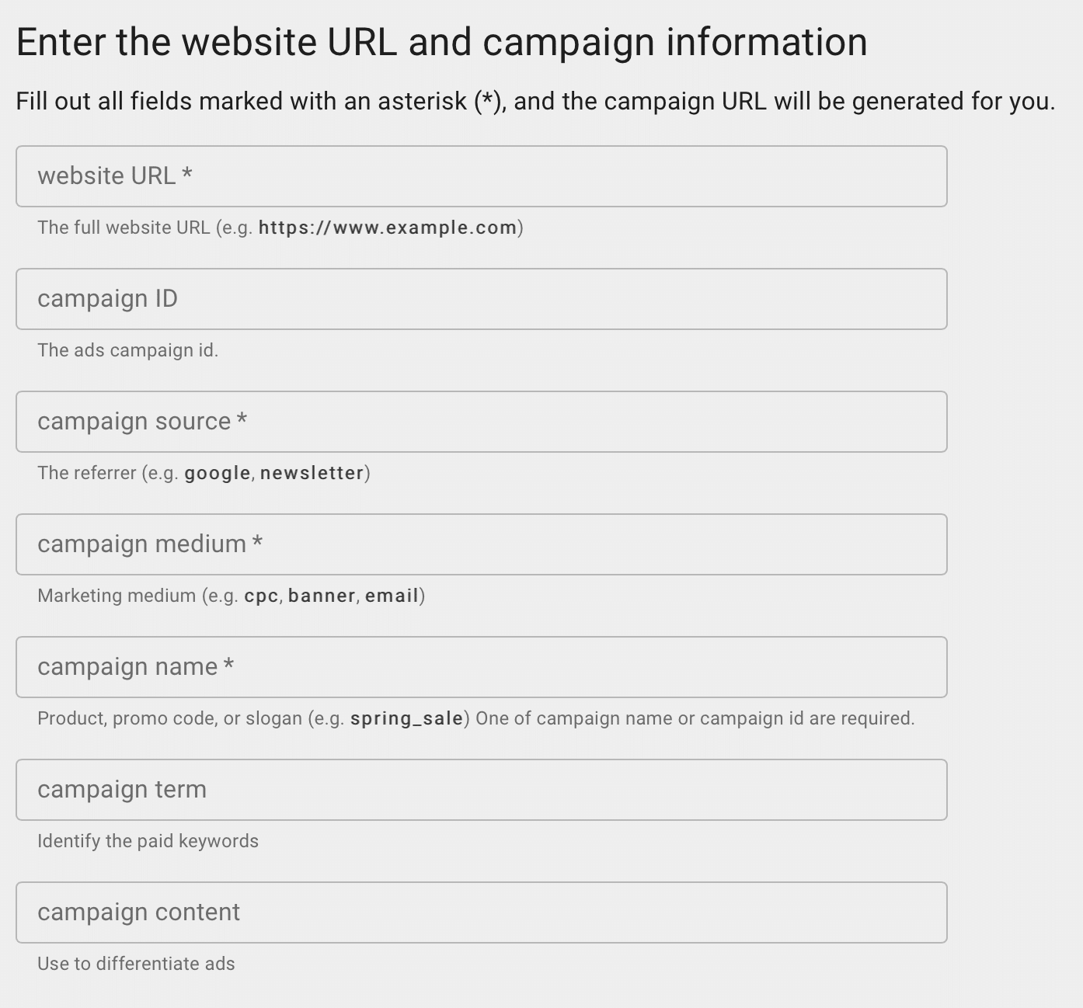Click the page heading about website URL
Screen dimensions: 1083x1008
coord(441,42)
